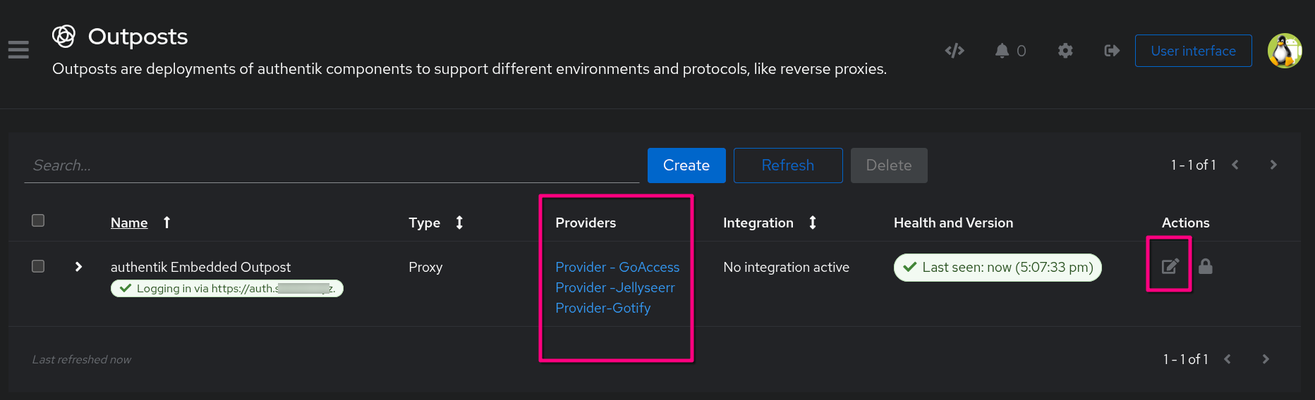The height and width of the screenshot is (400, 1315).
Task: Click the lock icon in Actions
Action: click(x=1206, y=266)
